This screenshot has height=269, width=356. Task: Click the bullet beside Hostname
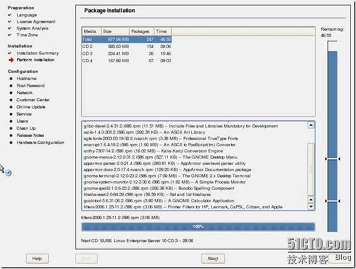coord(11,78)
